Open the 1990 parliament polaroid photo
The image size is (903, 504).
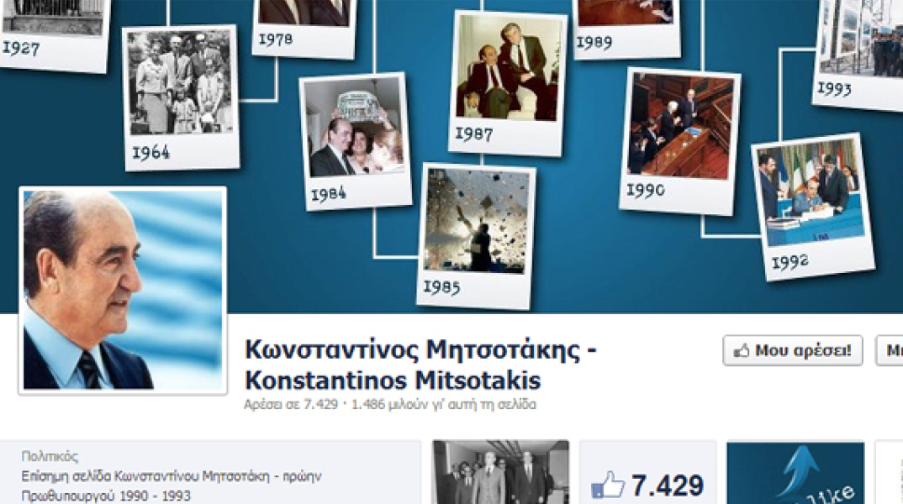(679, 141)
